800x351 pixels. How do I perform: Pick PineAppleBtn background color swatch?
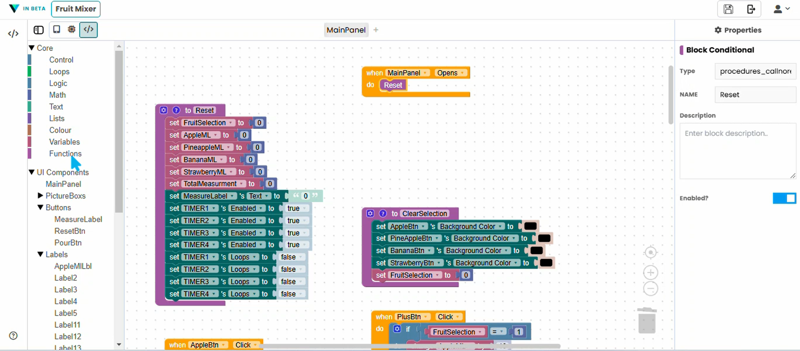coord(544,238)
